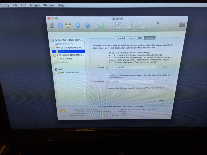Click the orange volume icon in info pane
This screenshot has height=155, width=207.
(x=63, y=111)
